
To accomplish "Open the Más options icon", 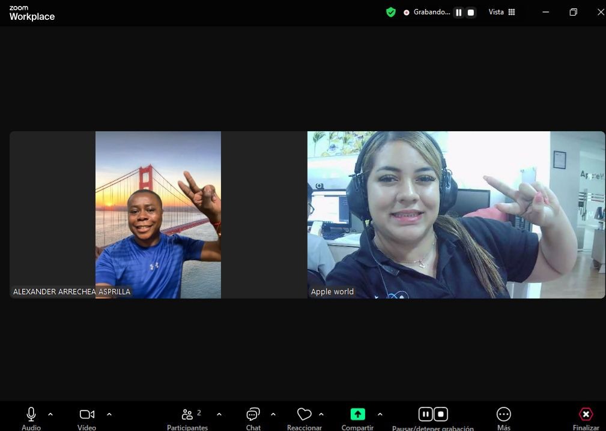I will [x=503, y=414].
